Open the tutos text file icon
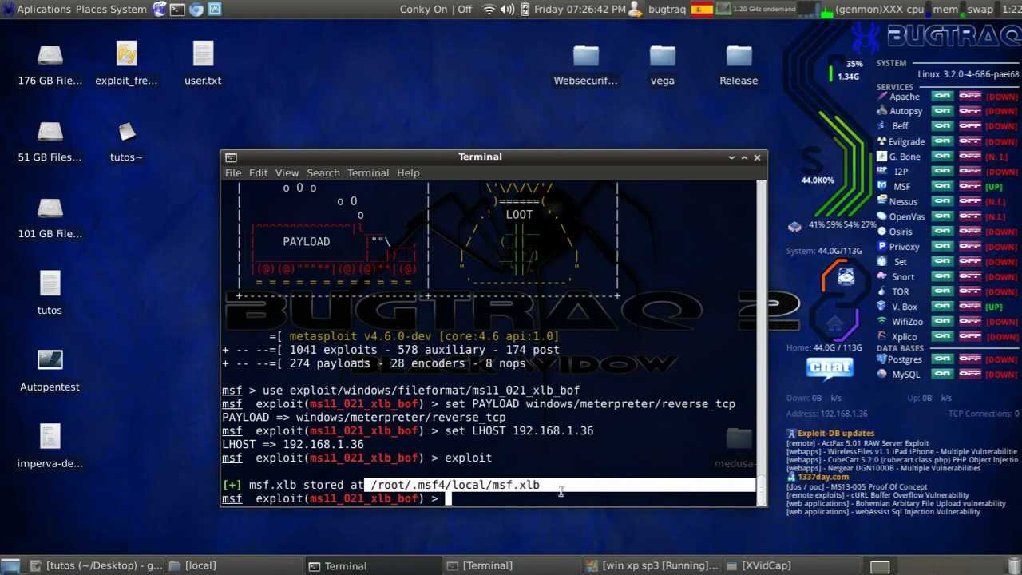 (50, 284)
